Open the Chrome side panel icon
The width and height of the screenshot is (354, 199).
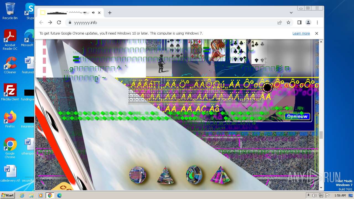click(x=299, y=22)
